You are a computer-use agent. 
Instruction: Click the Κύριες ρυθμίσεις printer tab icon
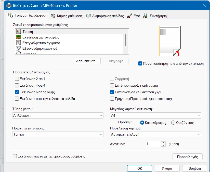point(53,16)
